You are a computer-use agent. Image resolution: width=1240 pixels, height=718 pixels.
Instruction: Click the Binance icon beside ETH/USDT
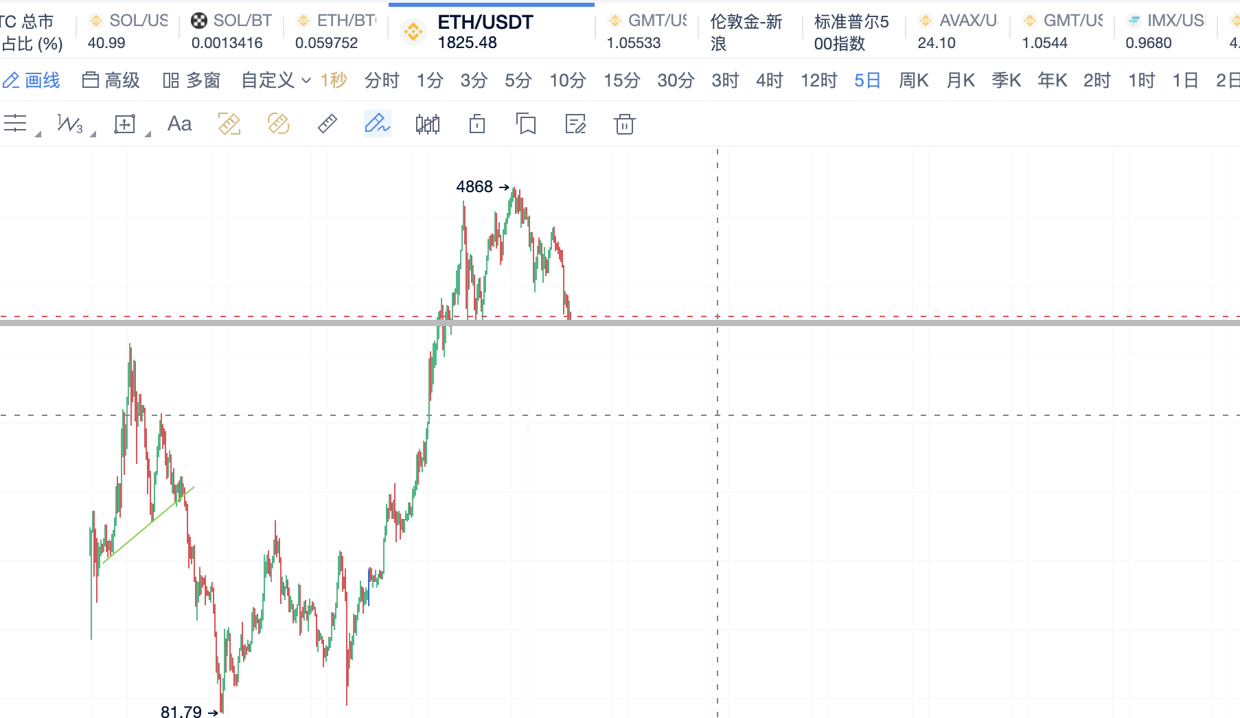click(413, 32)
